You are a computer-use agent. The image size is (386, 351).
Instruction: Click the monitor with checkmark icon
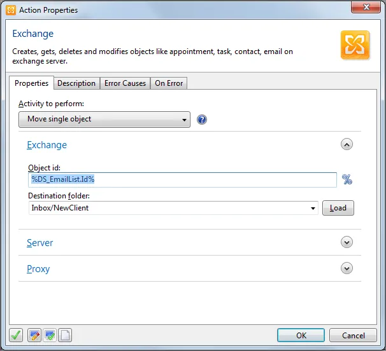click(50, 335)
